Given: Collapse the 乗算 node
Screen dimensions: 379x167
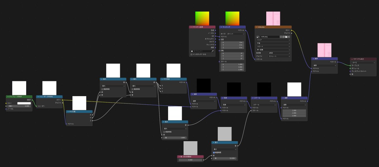Looking at the screenshot, I should 313,58.
